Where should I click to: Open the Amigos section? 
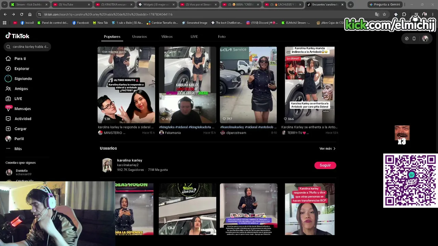pyautogui.click(x=17, y=88)
